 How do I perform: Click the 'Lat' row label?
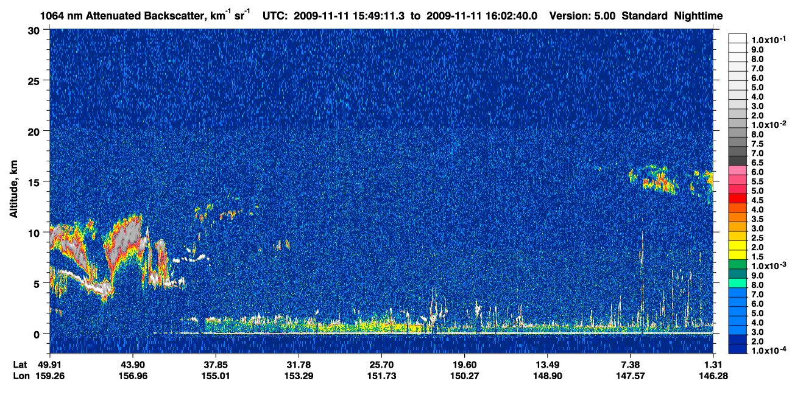click(21, 365)
